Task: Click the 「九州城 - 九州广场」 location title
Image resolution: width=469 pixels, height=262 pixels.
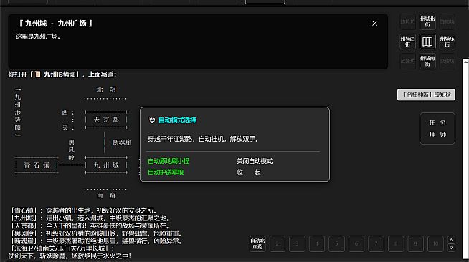Action: pos(55,24)
